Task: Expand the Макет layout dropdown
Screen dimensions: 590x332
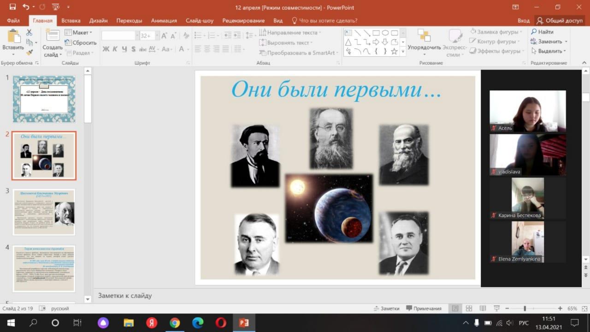Action: click(79, 33)
